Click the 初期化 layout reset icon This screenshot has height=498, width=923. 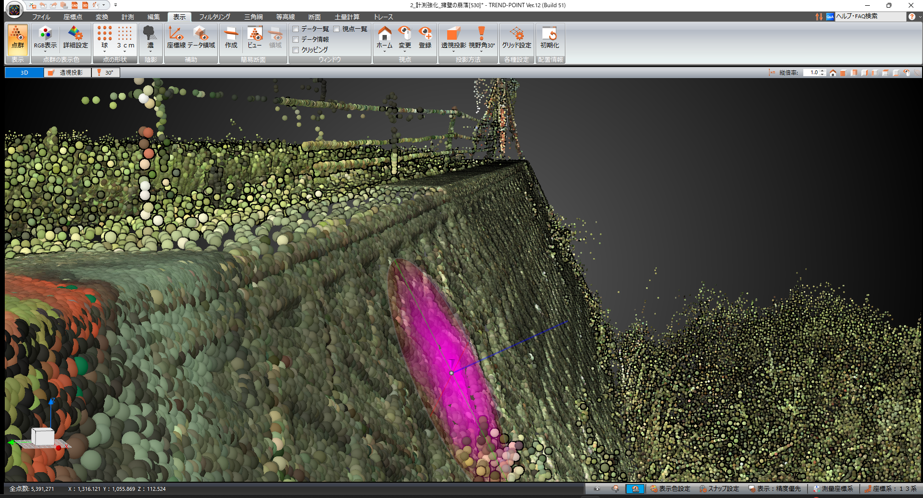pyautogui.click(x=550, y=38)
